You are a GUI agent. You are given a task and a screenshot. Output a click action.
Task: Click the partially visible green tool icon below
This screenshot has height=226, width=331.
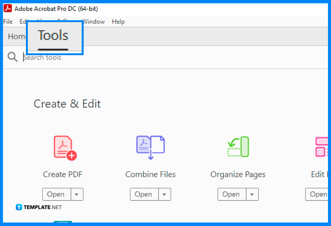coord(63,223)
